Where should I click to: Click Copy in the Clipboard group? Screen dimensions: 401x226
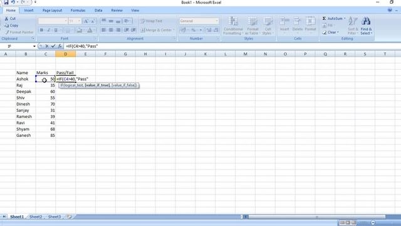pyautogui.click(x=11, y=25)
